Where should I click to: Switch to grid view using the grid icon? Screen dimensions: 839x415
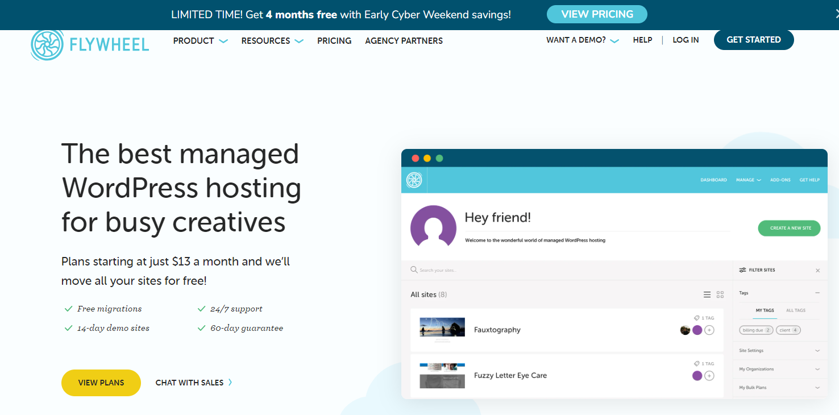click(720, 294)
